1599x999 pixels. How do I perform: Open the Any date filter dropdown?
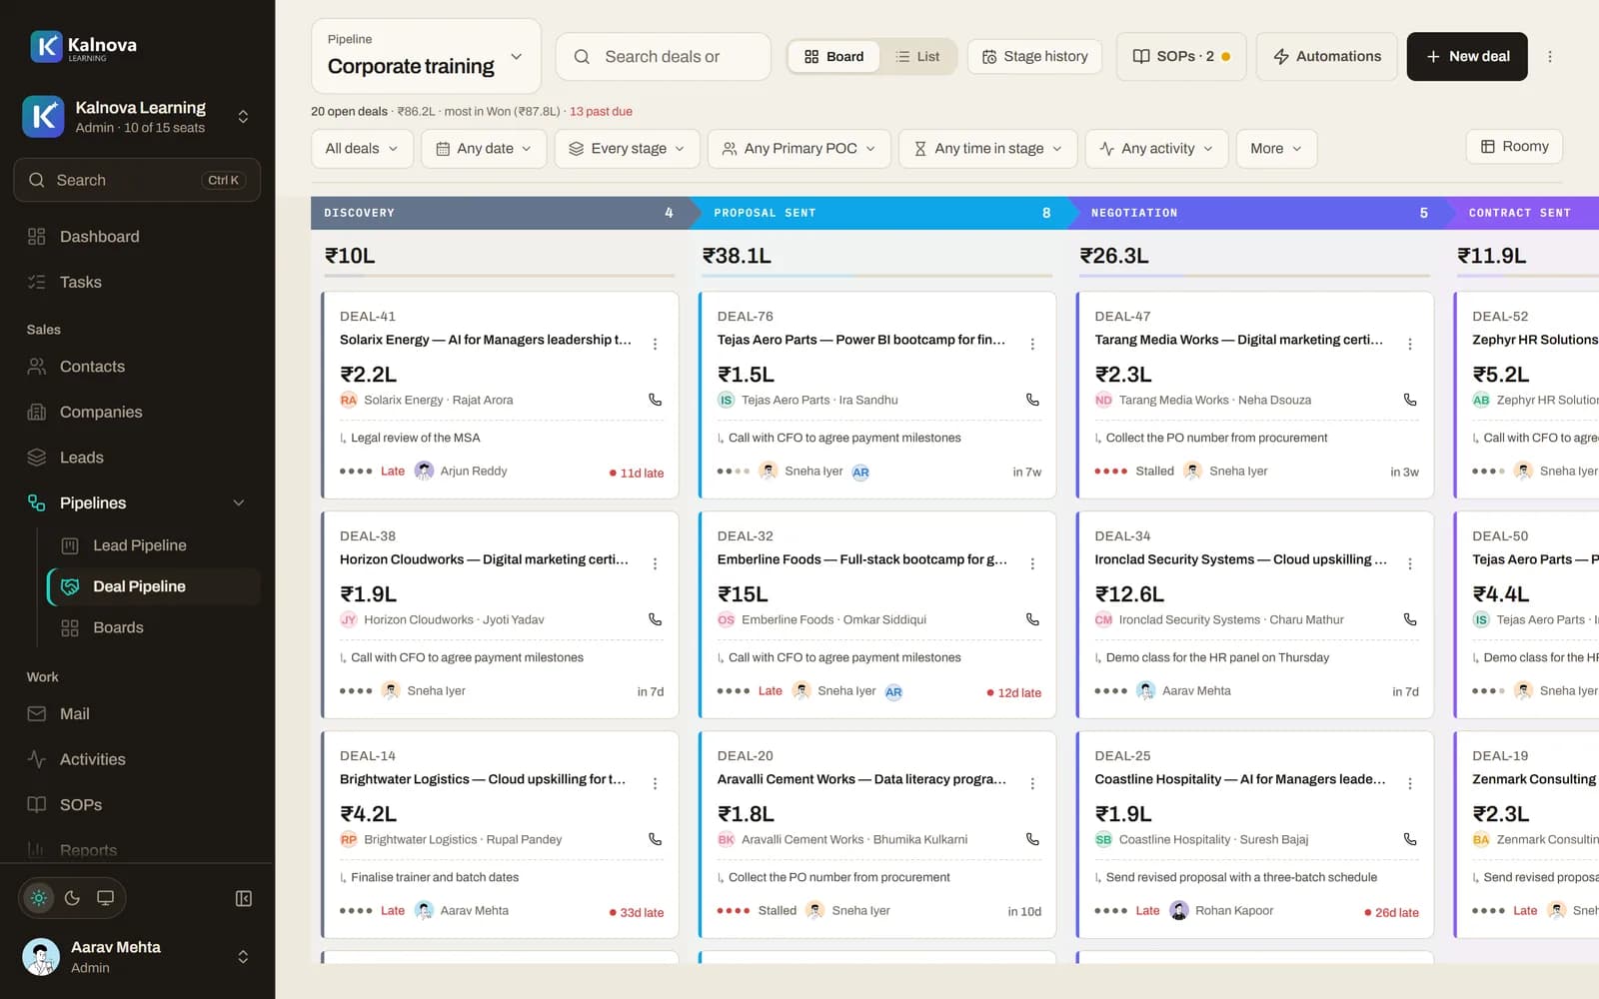pyautogui.click(x=484, y=149)
